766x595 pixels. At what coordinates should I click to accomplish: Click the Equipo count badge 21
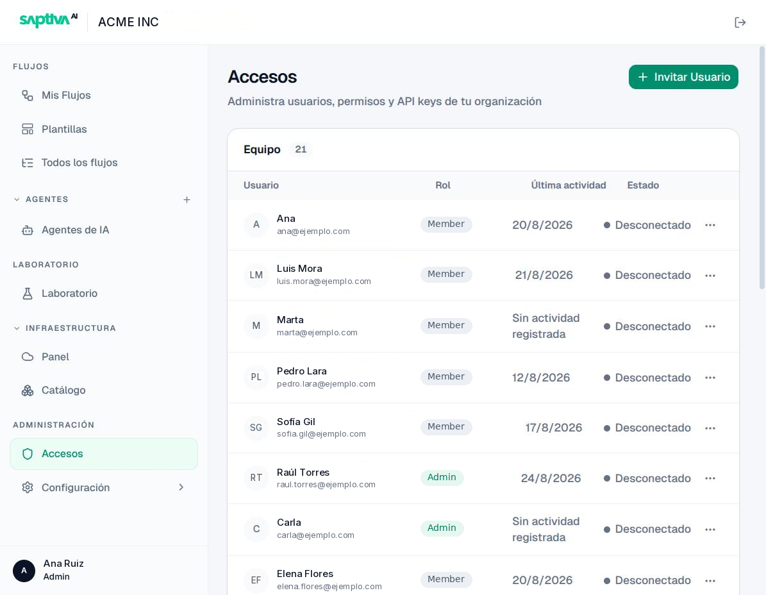(x=301, y=149)
